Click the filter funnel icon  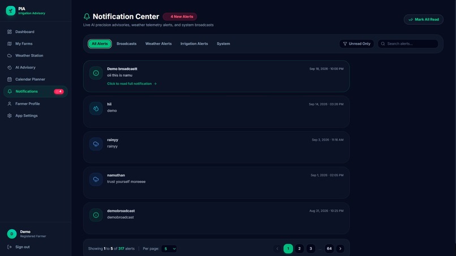coord(345,44)
